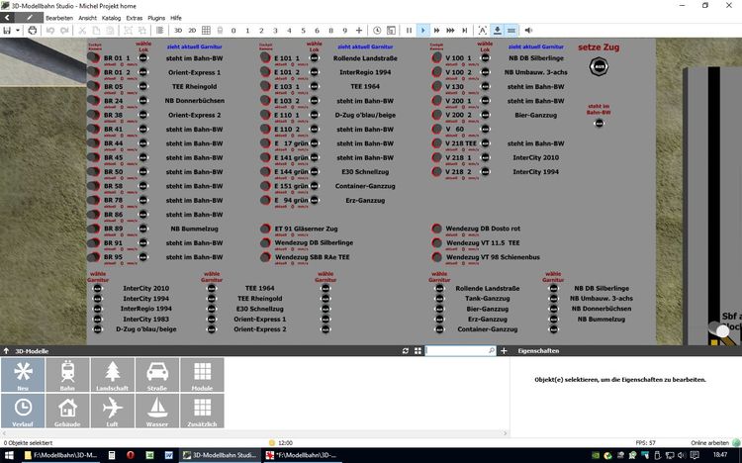Toggle Garnitur switch for NB DB Silberlinge
The width and height of the screenshot is (742, 463).
553,288
